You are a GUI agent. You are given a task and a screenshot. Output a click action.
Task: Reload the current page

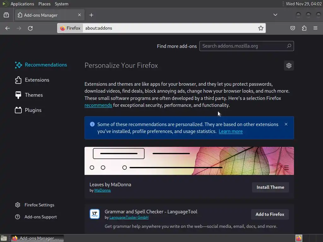[x=30, y=28]
